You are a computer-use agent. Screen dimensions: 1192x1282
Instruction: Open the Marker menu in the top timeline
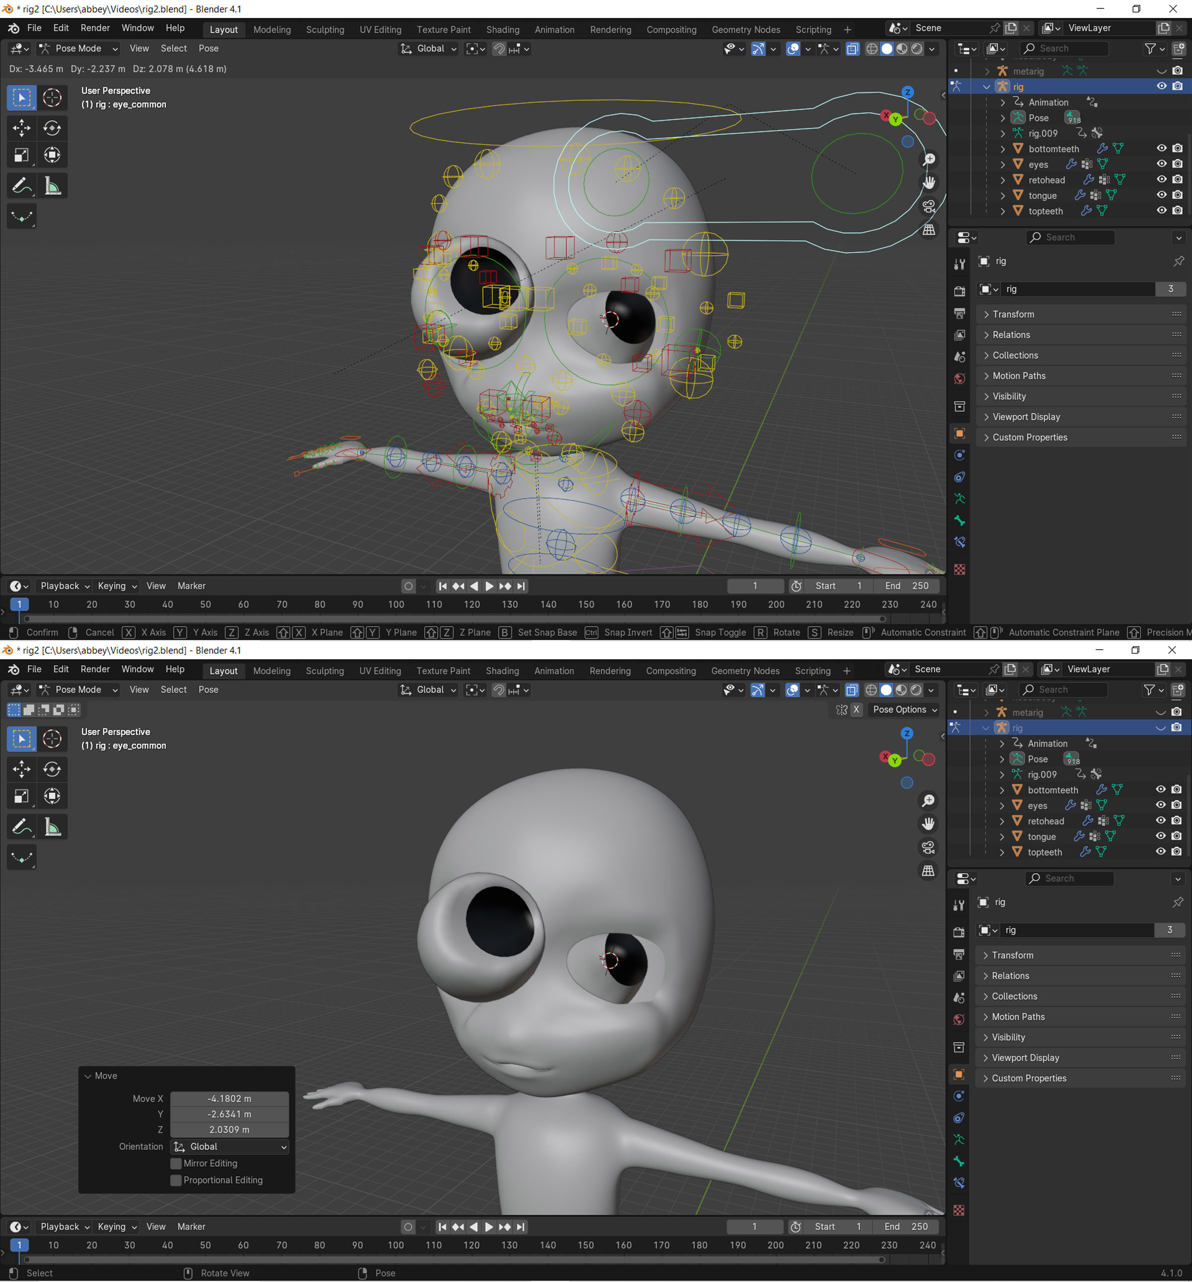click(x=192, y=586)
